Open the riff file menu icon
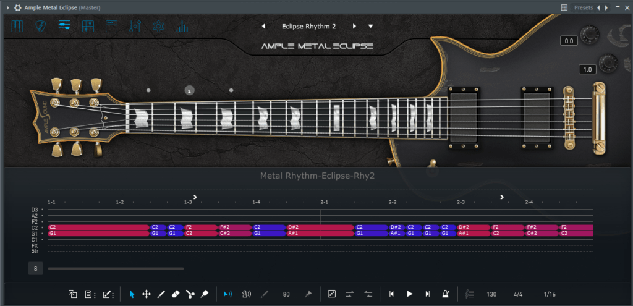Viewport: 633px width, 306px height. pos(90,294)
